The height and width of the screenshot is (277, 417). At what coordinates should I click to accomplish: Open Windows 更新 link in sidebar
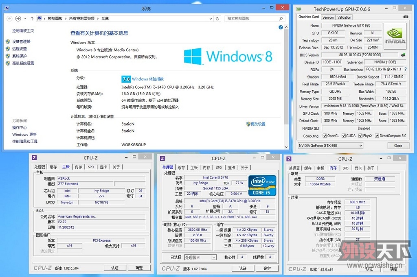point(24,134)
